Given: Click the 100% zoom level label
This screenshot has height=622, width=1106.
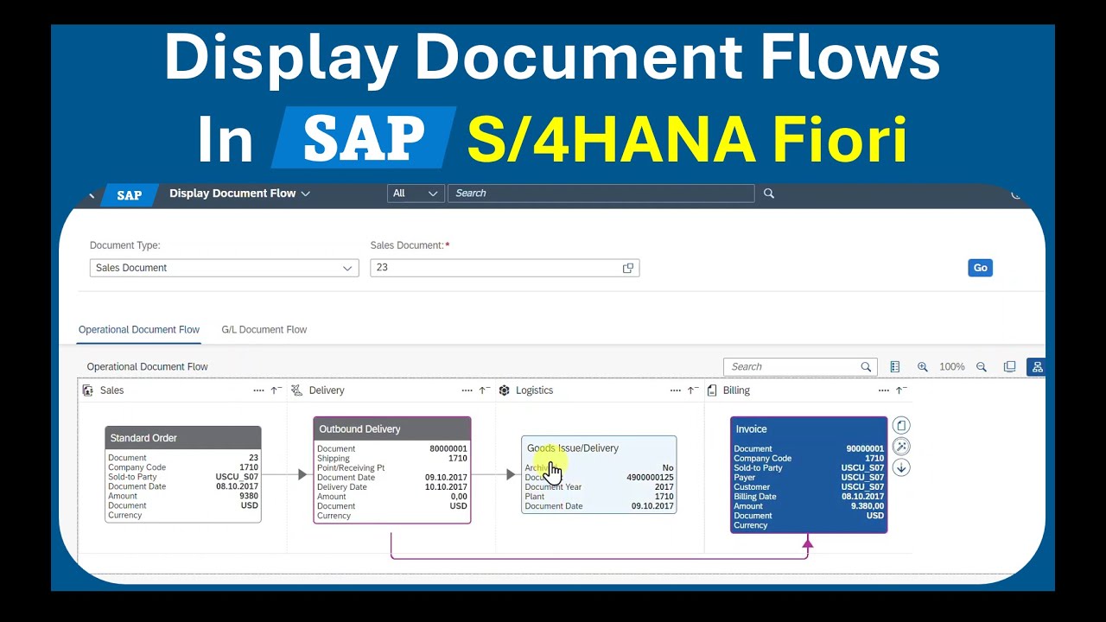Looking at the screenshot, I should click(x=952, y=367).
